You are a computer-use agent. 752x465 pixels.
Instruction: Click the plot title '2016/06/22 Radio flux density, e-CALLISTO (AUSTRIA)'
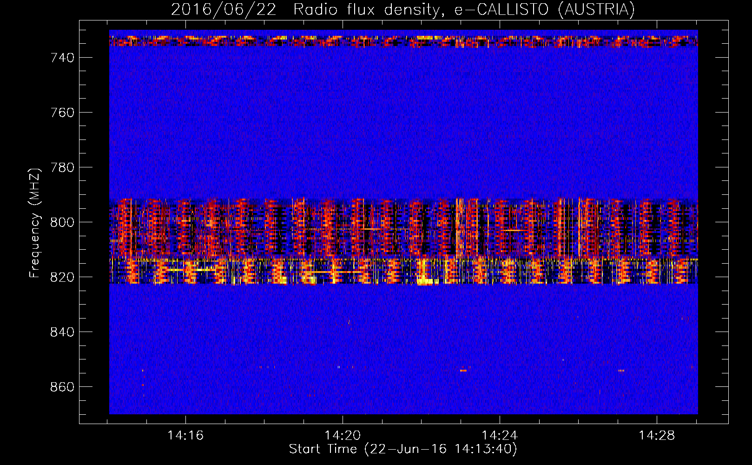click(x=403, y=9)
